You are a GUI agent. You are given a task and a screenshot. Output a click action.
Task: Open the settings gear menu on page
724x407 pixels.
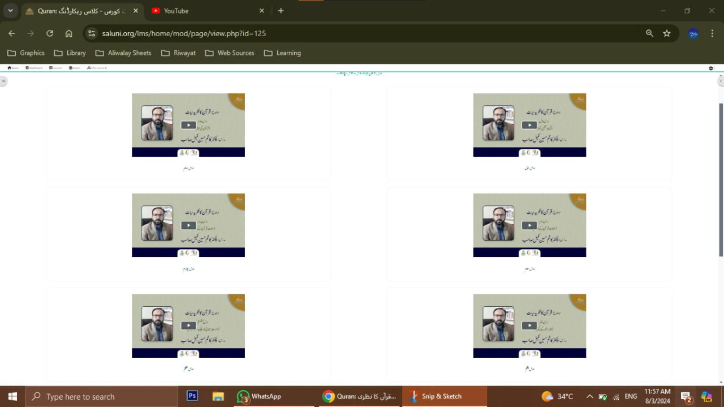pos(711,68)
